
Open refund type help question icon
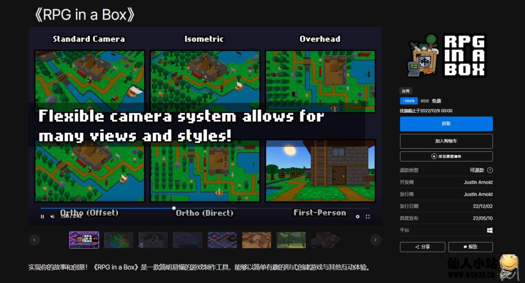point(490,170)
